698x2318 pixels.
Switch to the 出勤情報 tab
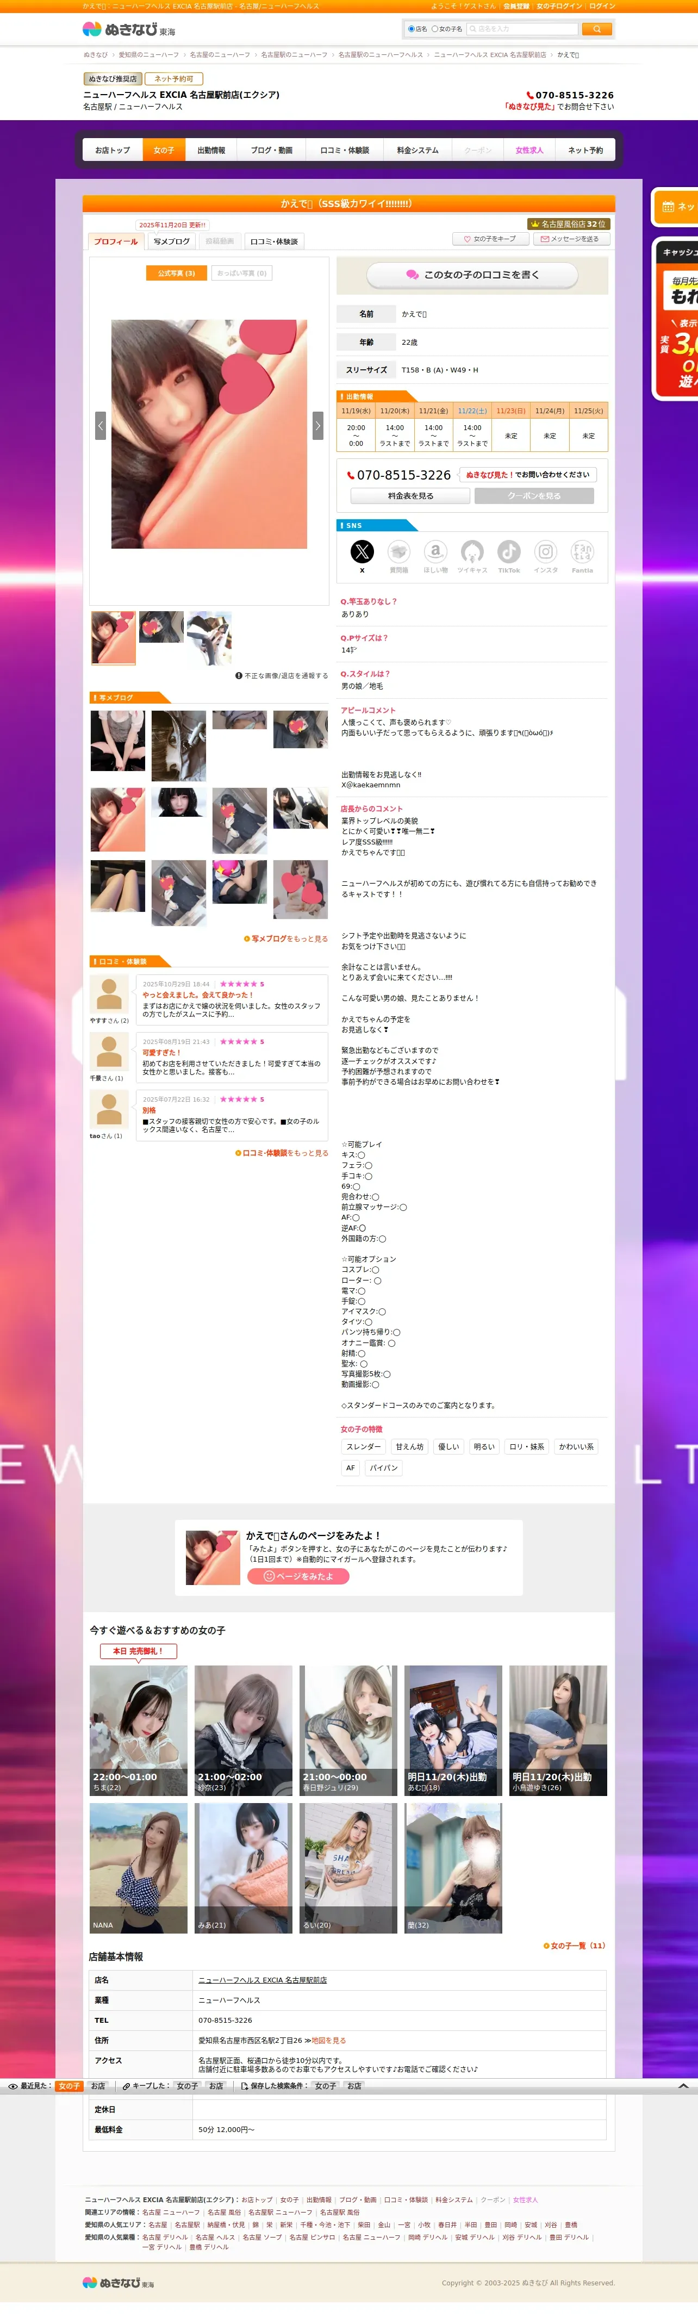point(211,150)
